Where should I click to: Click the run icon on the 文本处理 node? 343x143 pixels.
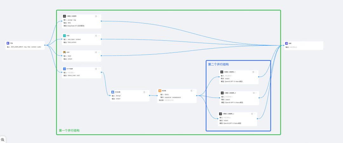144,92
